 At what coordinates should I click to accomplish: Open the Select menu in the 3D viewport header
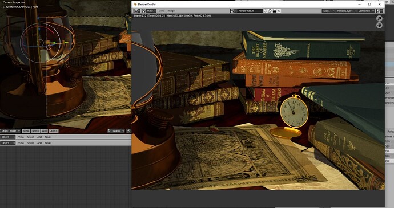point(35,131)
